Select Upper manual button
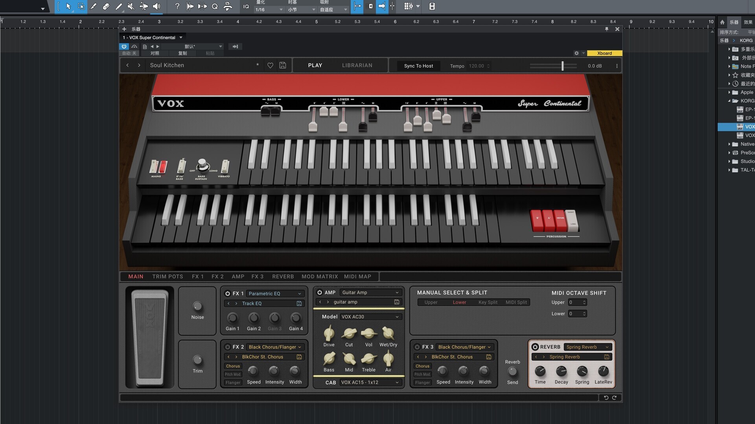The width and height of the screenshot is (755, 424). click(x=431, y=302)
